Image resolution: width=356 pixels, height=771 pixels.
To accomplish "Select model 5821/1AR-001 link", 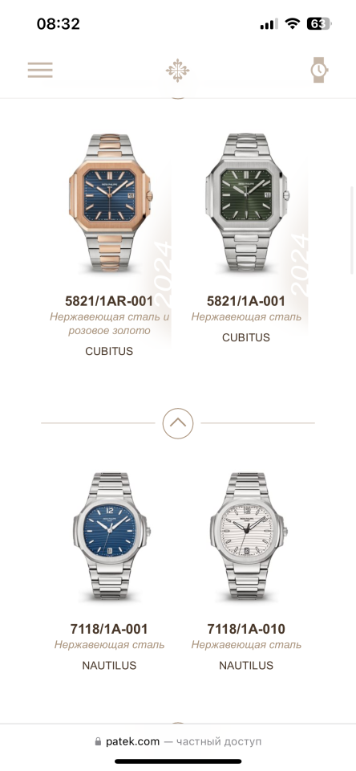I will tap(109, 301).
